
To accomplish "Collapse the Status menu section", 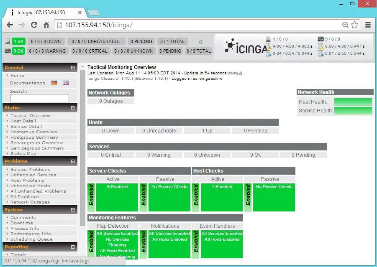I will (73, 108).
